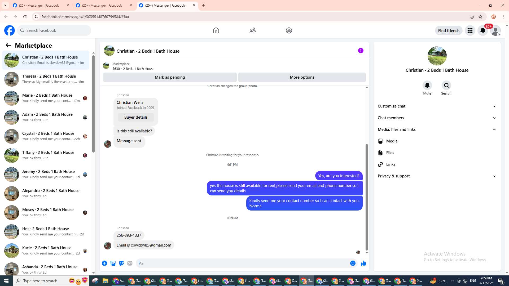Bookmark this page star icon

click(x=480, y=17)
